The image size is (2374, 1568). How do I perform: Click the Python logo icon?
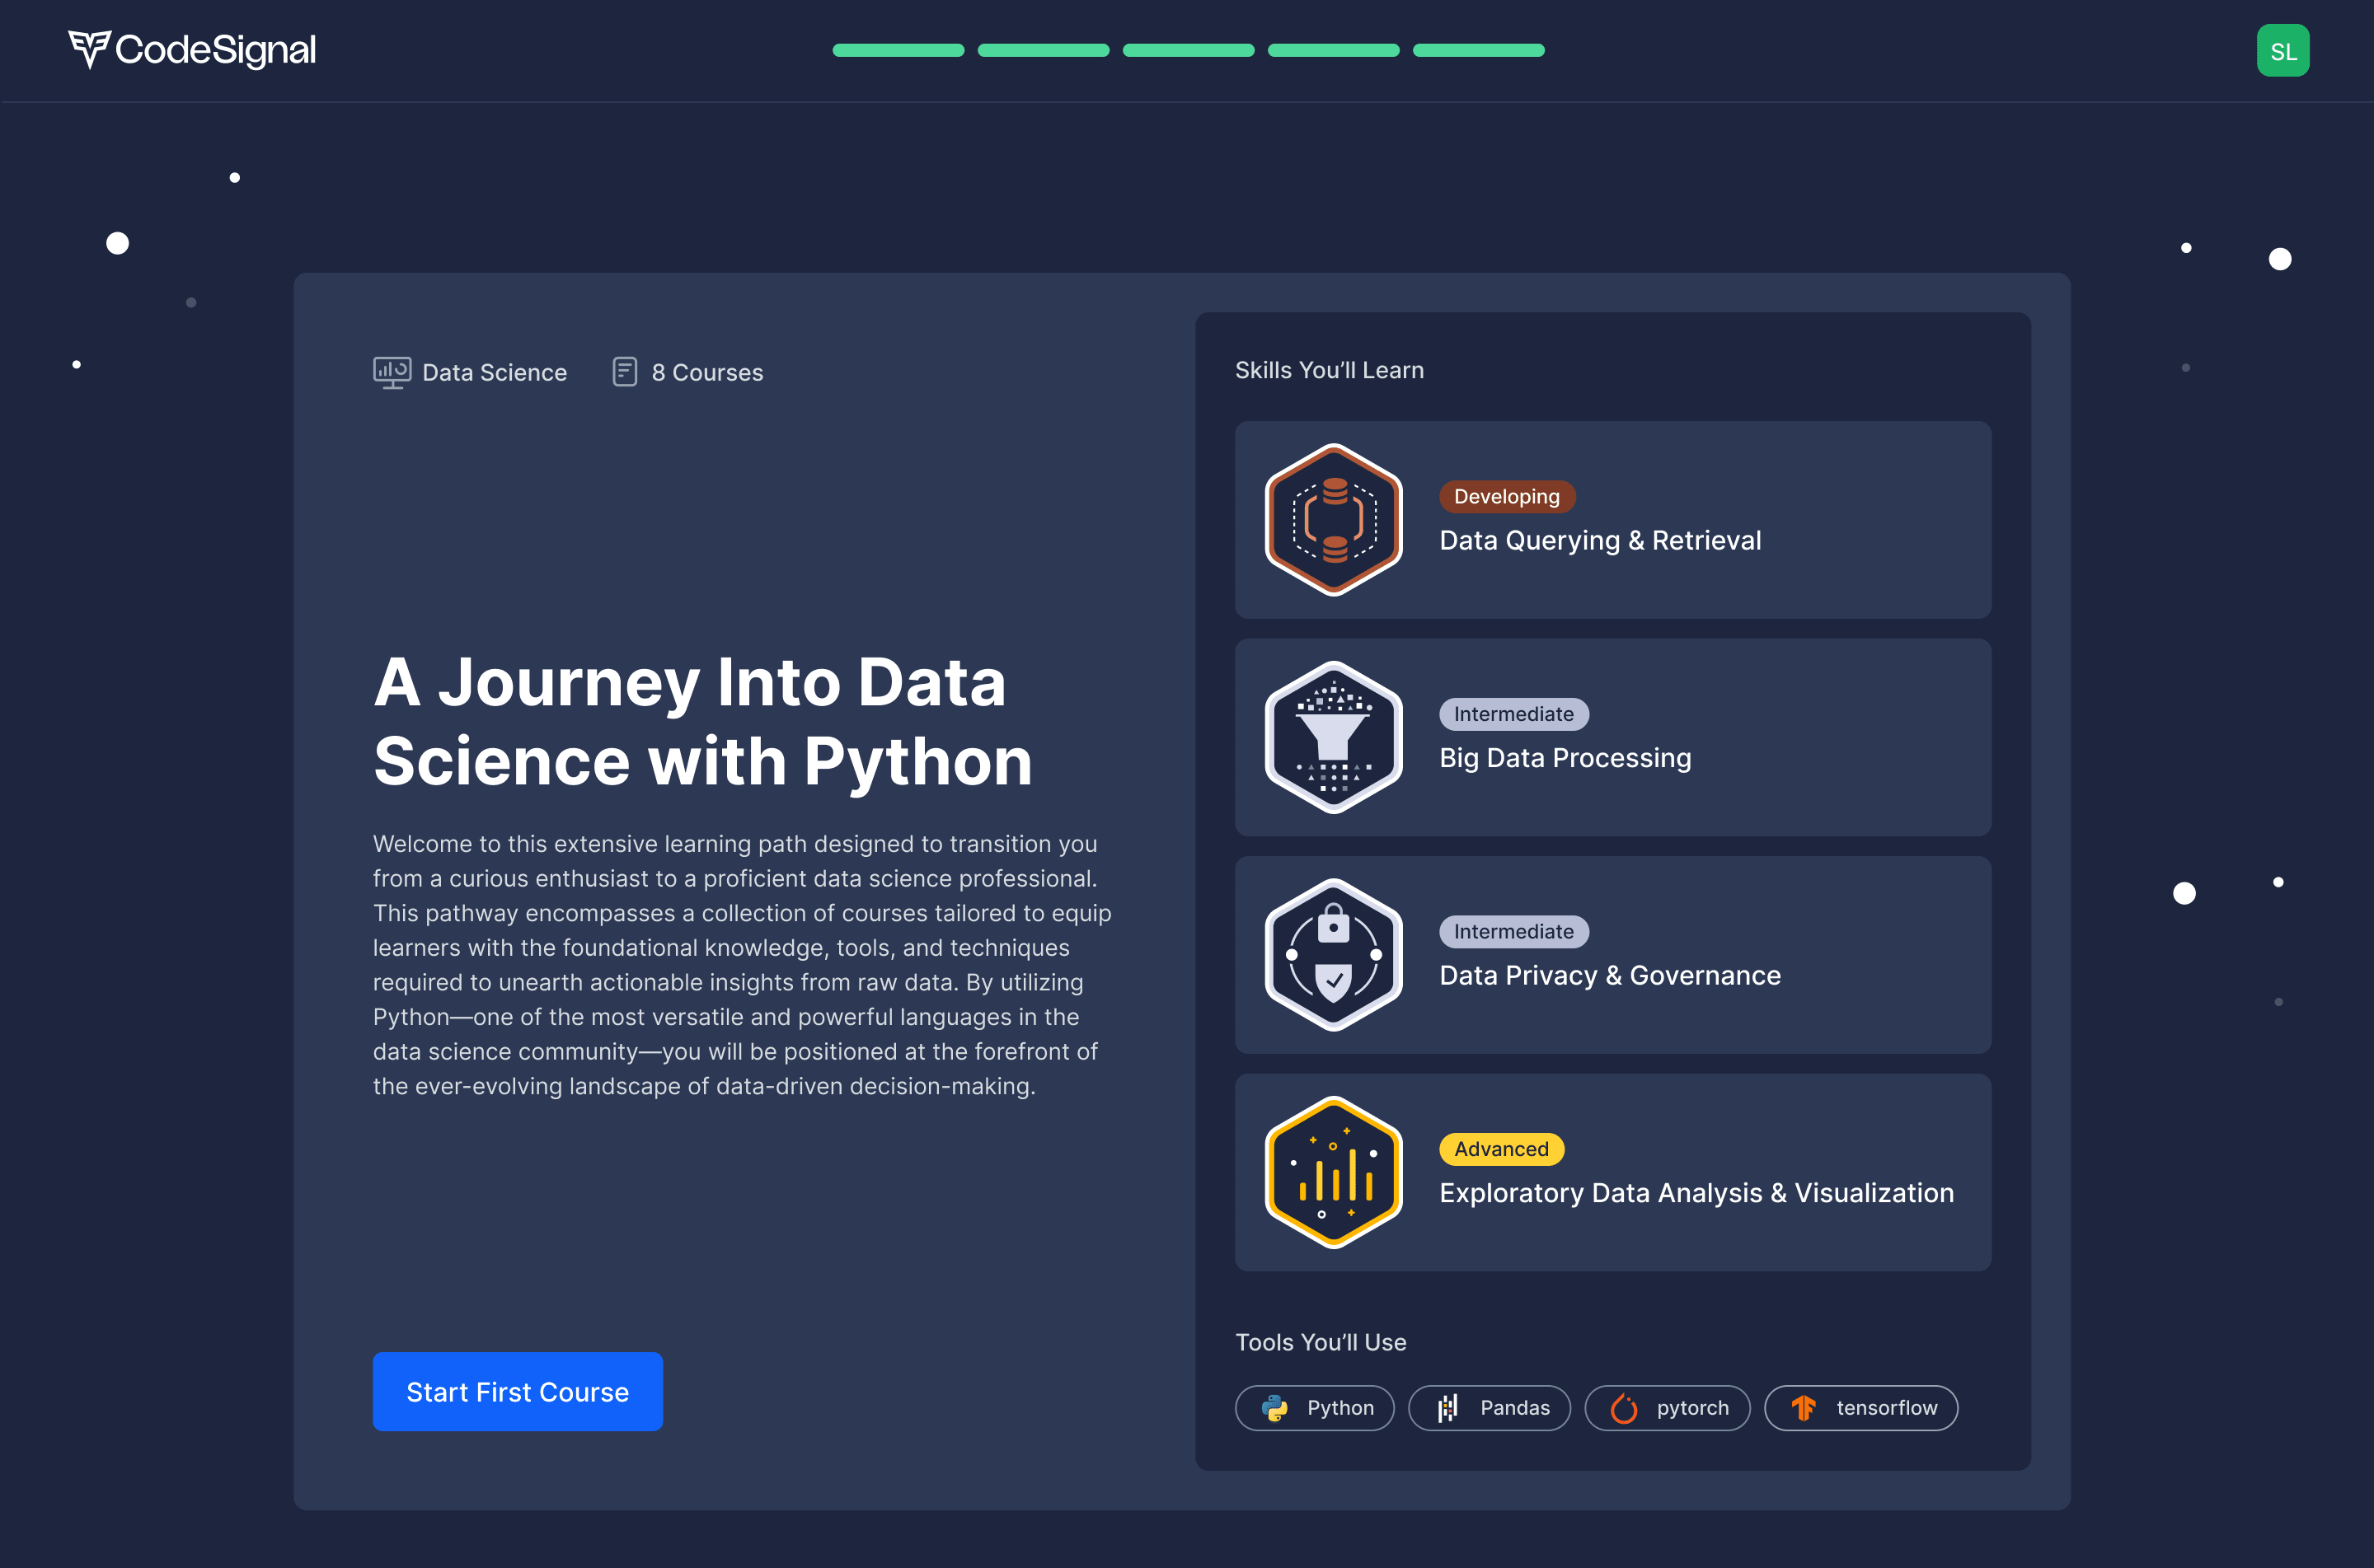1274,1408
